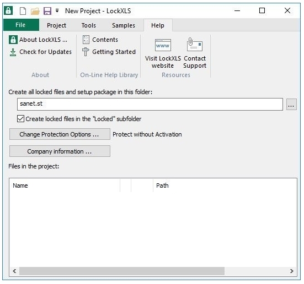Click Check for Updates
The image size is (304, 284).
coord(40,52)
